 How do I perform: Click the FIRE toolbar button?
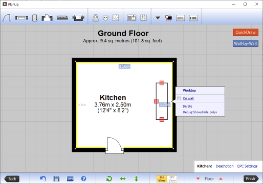point(193,18)
